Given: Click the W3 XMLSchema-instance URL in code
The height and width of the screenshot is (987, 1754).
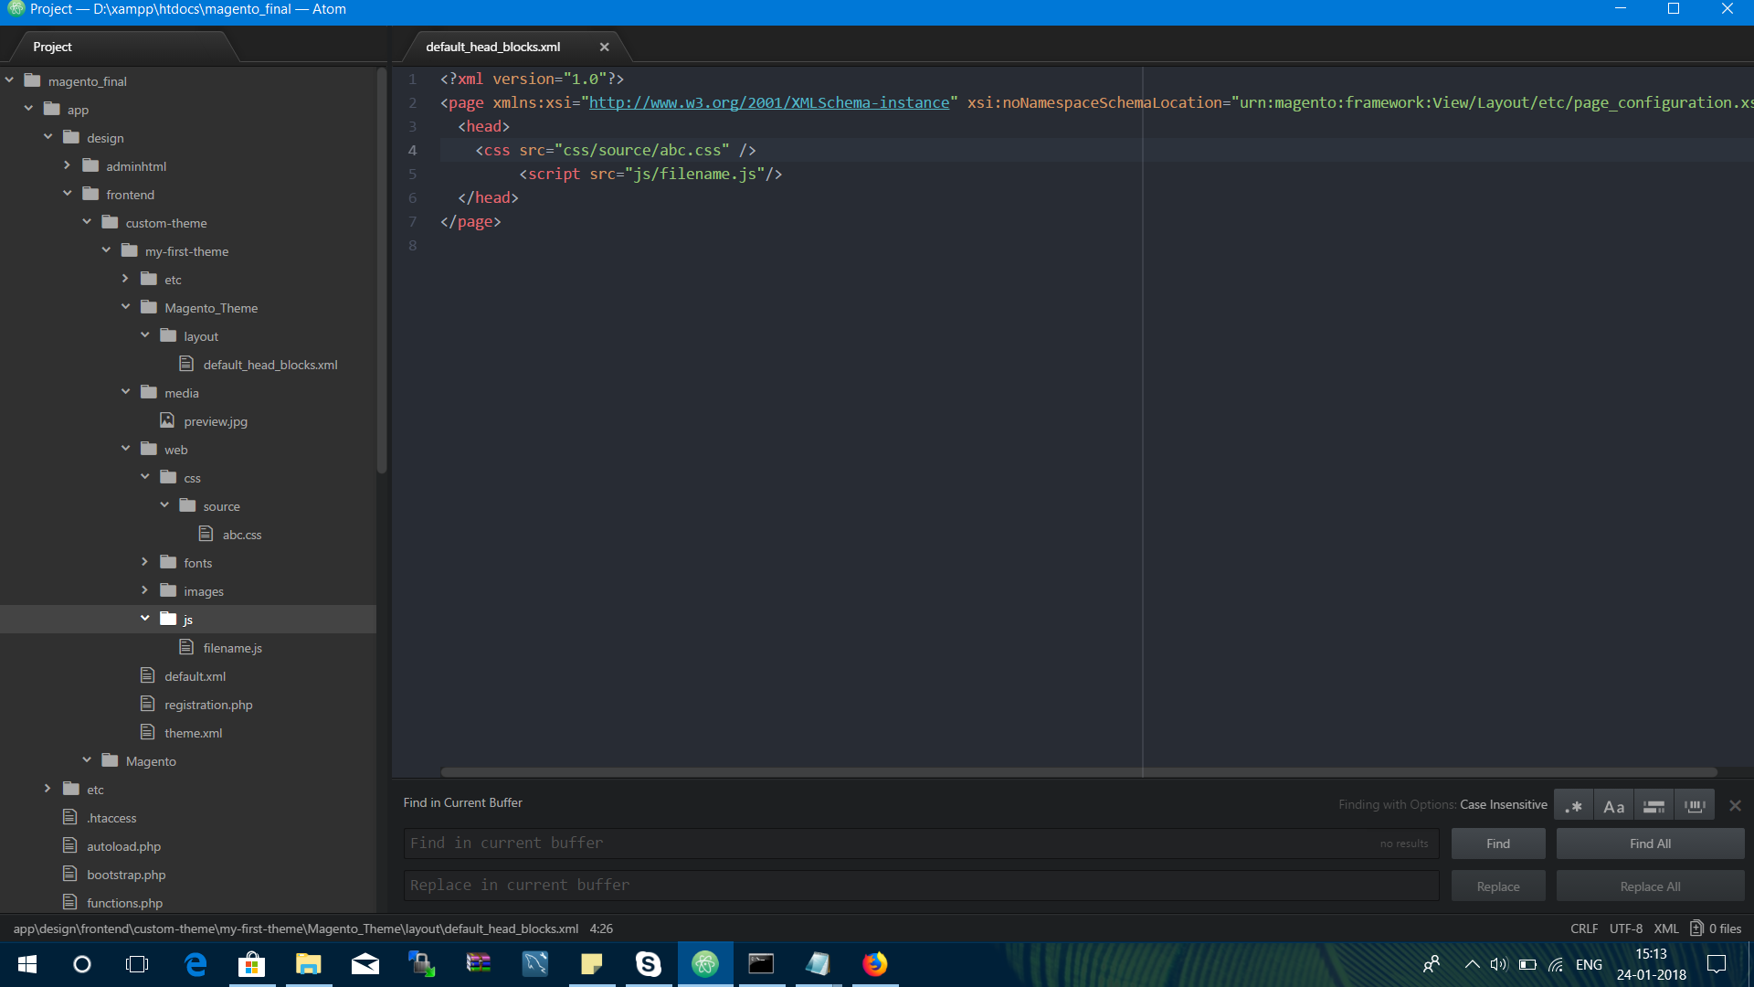Looking at the screenshot, I should click(769, 102).
